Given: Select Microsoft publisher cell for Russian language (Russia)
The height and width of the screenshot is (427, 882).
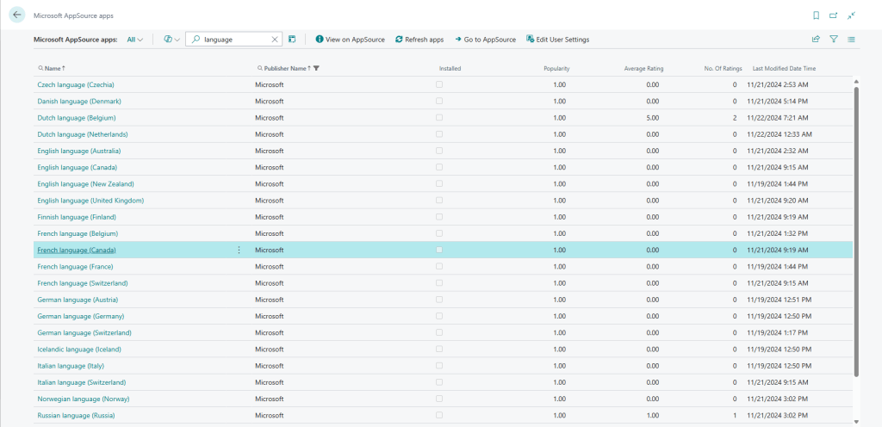Looking at the screenshot, I should tap(270, 415).
